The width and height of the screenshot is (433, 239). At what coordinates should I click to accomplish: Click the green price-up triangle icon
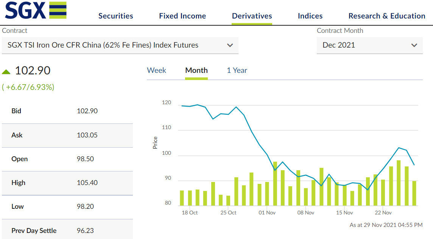pyautogui.click(x=6, y=72)
